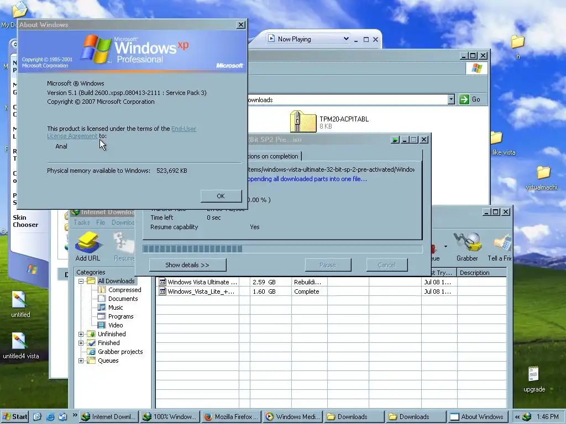The height and width of the screenshot is (424, 566).
Task: Click the IDM tray icon in system tray
Action: [527, 417]
